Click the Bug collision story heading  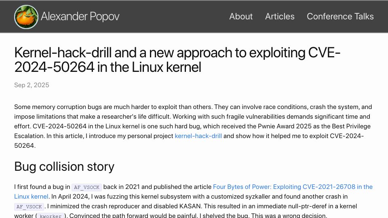point(64,167)
